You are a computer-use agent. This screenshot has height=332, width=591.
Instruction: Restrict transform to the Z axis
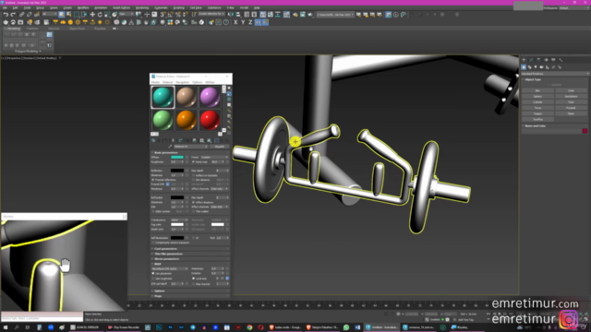coord(250,22)
